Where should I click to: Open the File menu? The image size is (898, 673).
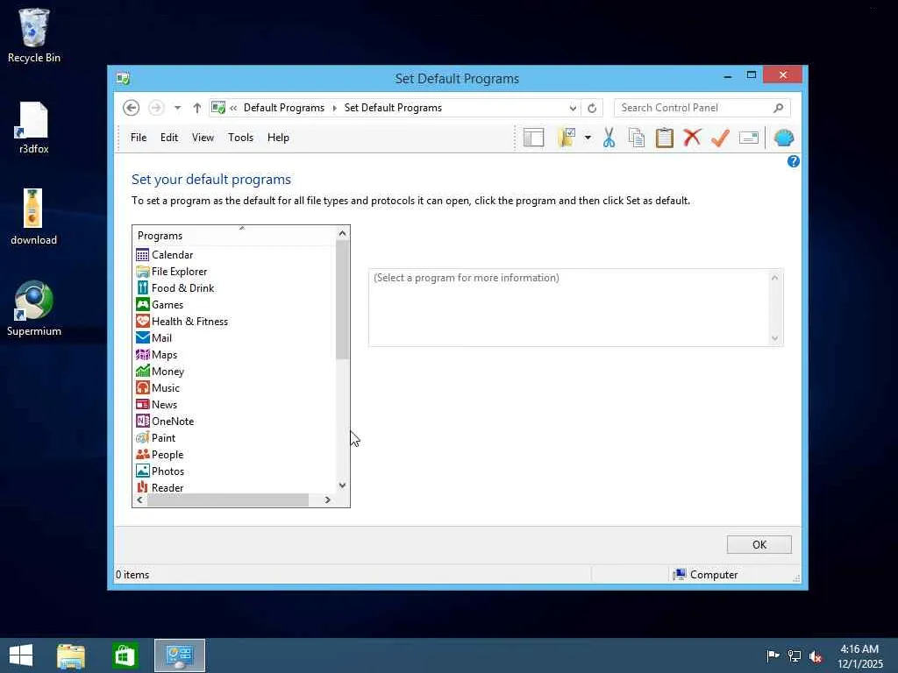(x=139, y=138)
